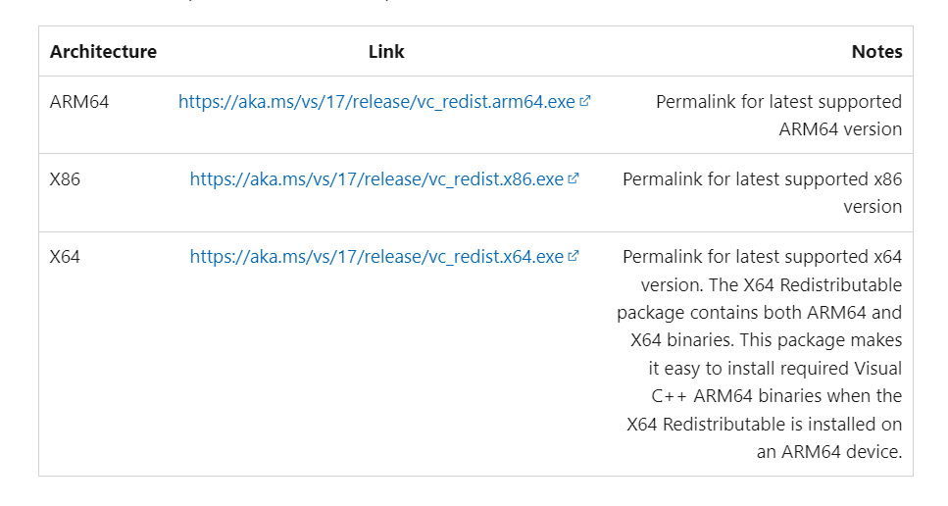Click the 'package contains both ARM64 and' text

[x=759, y=313]
